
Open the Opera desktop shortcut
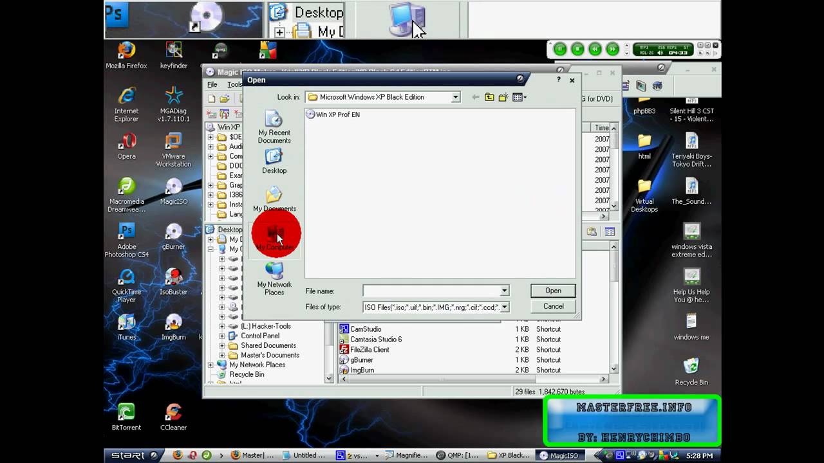(126, 146)
